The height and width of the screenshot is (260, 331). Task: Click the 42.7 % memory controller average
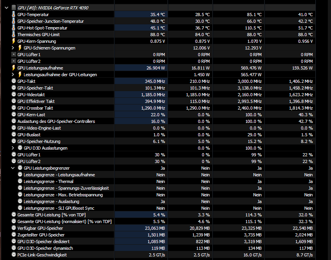coord(306,121)
